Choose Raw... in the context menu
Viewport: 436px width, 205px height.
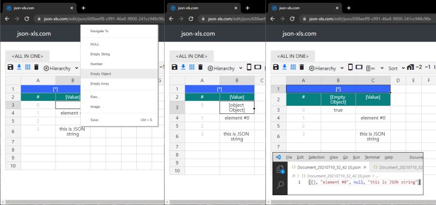(119, 97)
